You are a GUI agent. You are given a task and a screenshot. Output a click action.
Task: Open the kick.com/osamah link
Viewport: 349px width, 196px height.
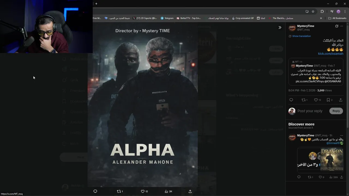coord(330,54)
